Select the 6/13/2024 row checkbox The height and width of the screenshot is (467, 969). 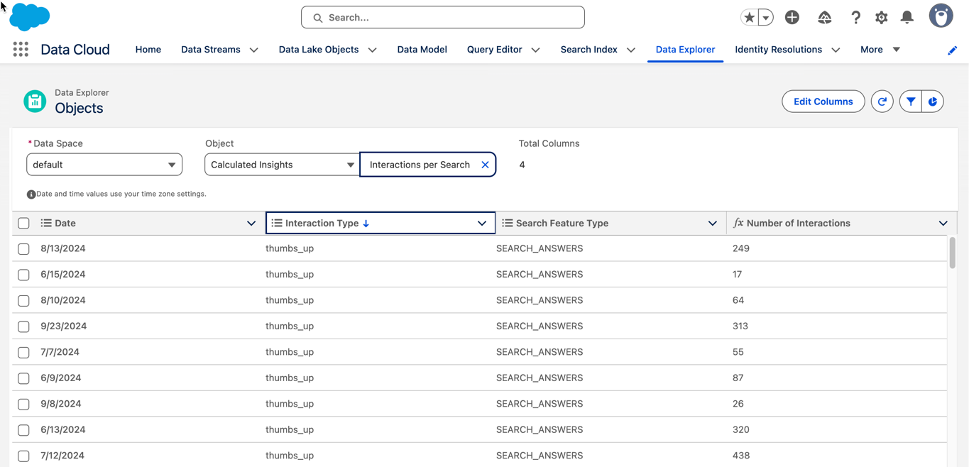[x=23, y=430]
